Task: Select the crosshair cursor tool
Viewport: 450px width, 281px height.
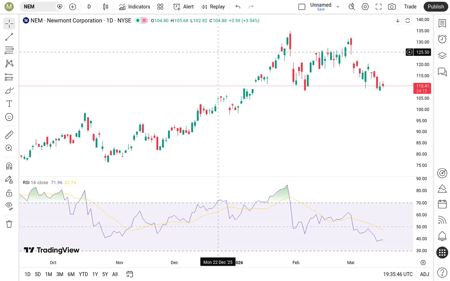Action: click(x=9, y=24)
